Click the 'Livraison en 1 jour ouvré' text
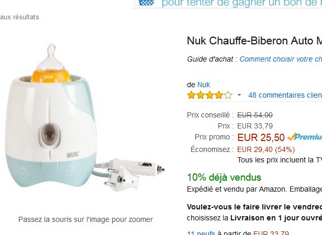Screen dimensions: 322x235 pyautogui.click(x=276, y=218)
